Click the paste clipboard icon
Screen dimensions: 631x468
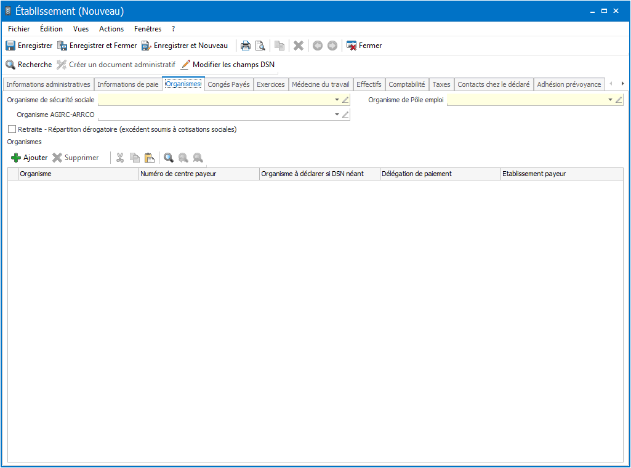[150, 158]
